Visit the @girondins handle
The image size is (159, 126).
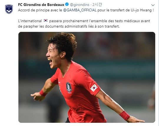click(x=80, y=5)
